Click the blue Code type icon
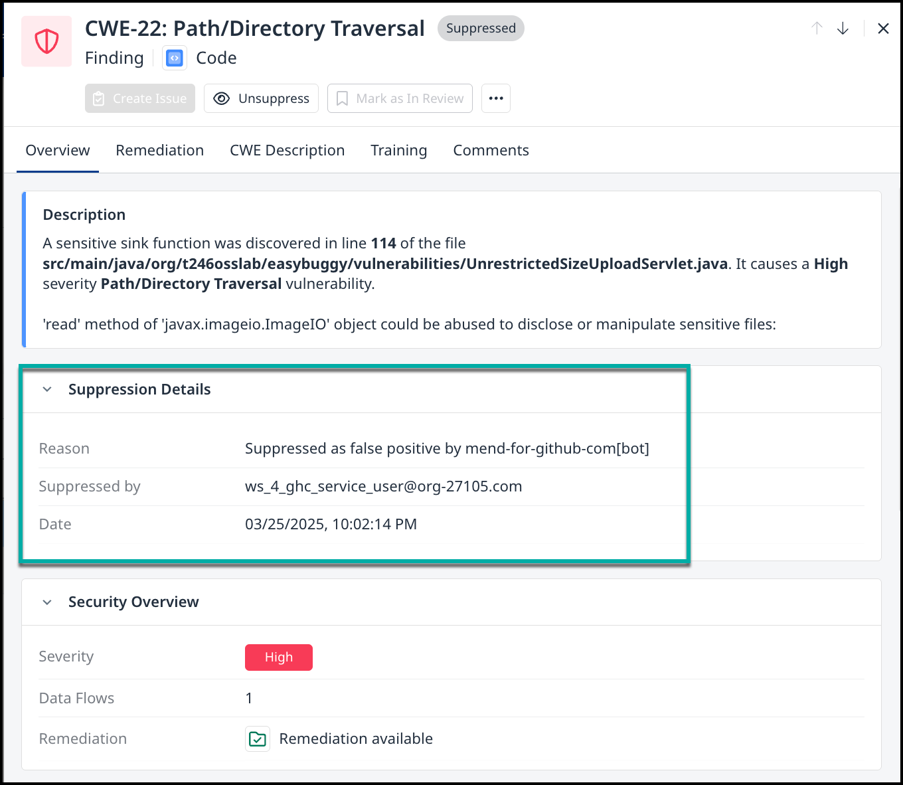Image resolution: width=903 pixels, height=785 pixels. (175, 58)
